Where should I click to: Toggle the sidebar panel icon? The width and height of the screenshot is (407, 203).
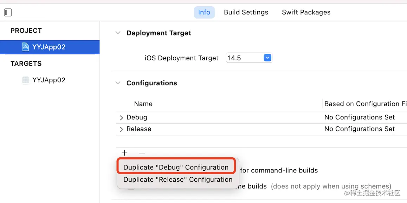click(8, 12)
